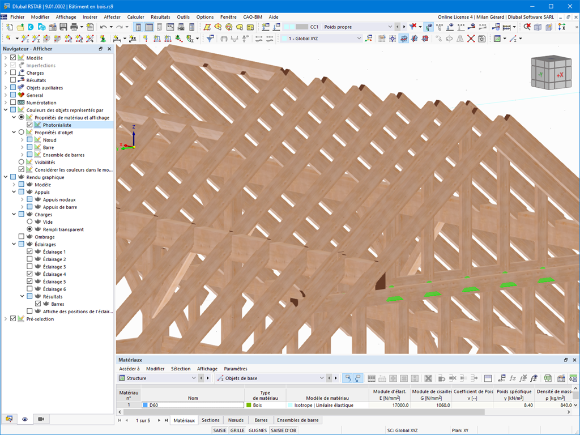This screenshot has height=435, width=580.
Task: Click the fx formula icon in Matériaux toolbar
Action: tap(512, 378)
